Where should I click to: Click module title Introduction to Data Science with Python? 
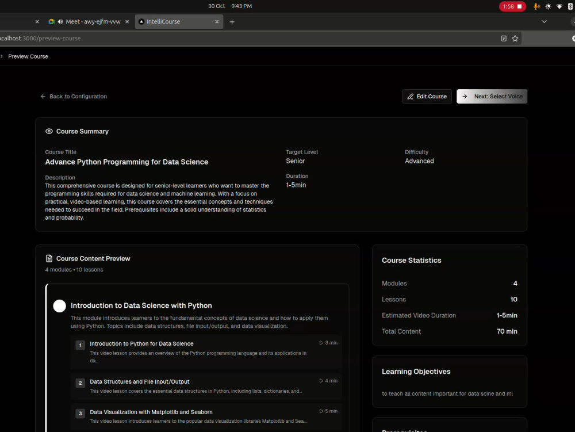141,305
